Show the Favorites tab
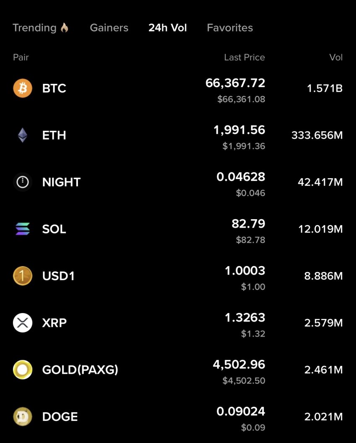Image resolution: width=356 pixels, height=443 pixels. (x=230, y=28)
